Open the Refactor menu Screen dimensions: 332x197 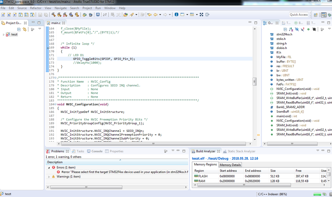tap(36, 8)
